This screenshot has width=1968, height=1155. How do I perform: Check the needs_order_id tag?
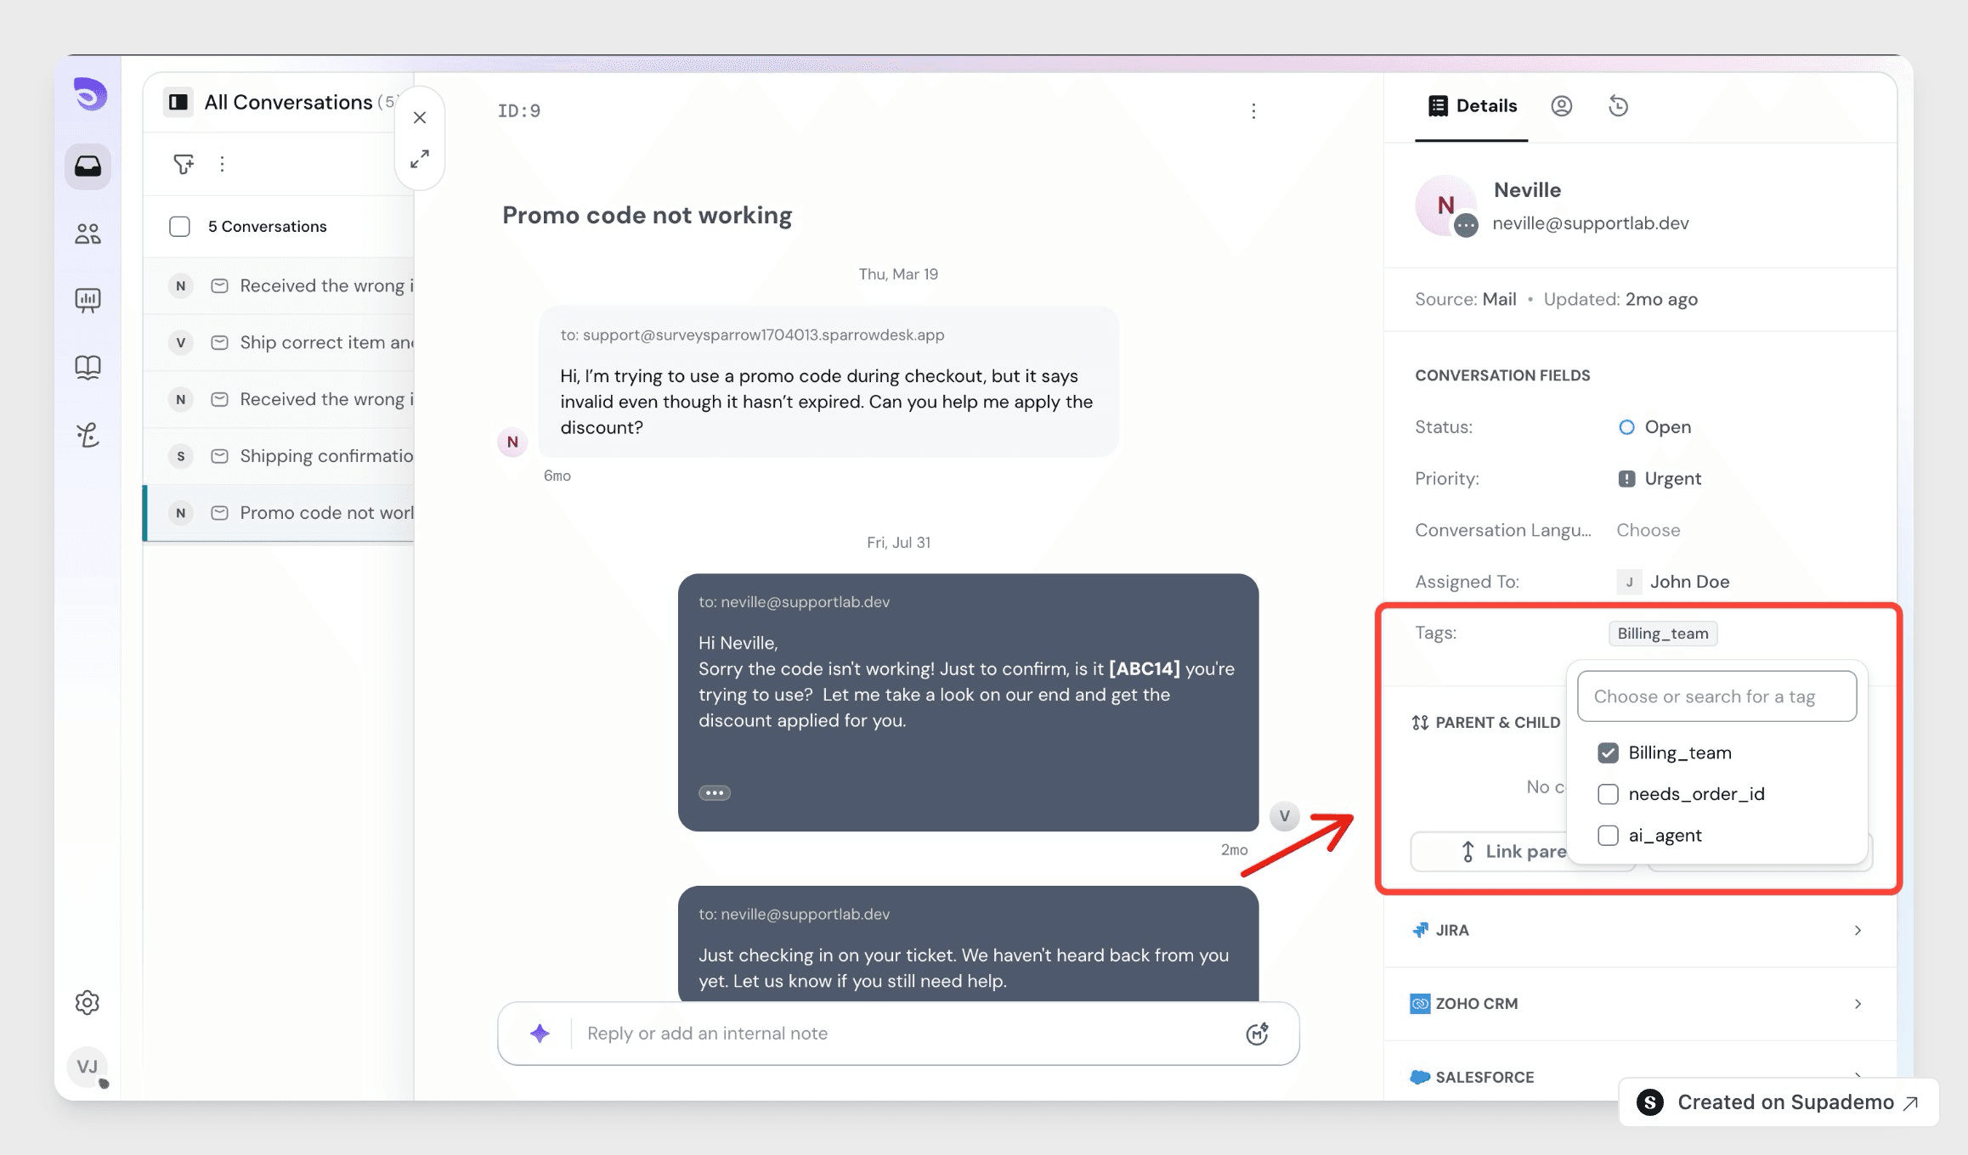1608,794
